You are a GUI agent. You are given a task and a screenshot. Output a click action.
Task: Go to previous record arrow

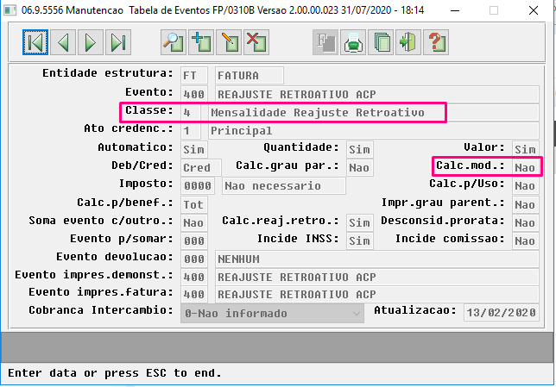[x=63, y=42]
